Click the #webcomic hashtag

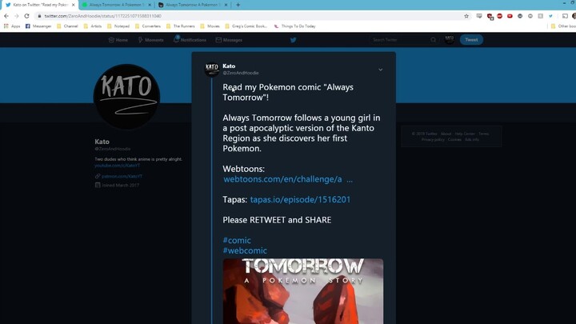245,250
